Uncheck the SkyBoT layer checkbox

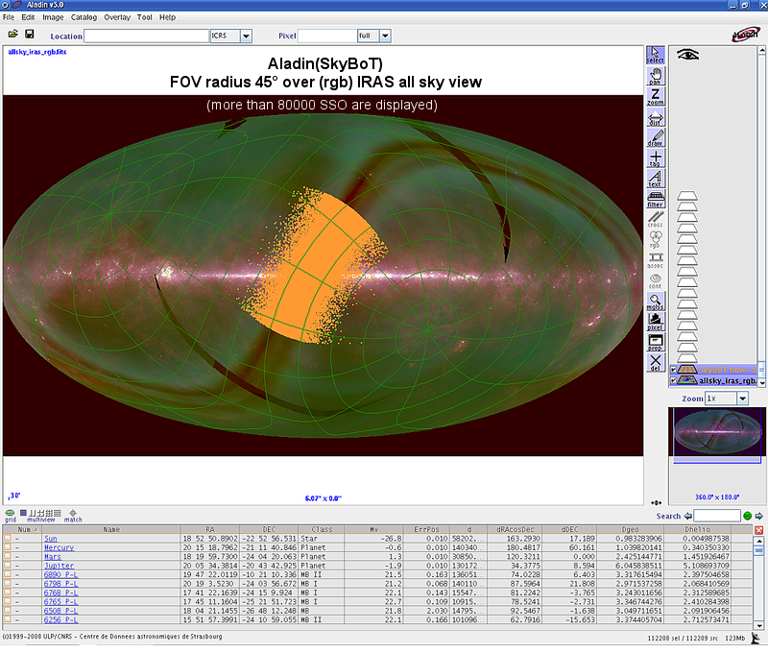coord(675,370)
